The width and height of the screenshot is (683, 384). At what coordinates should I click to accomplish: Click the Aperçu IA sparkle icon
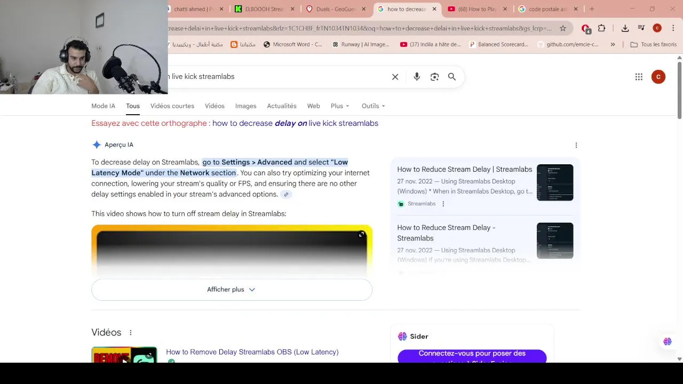96,145
